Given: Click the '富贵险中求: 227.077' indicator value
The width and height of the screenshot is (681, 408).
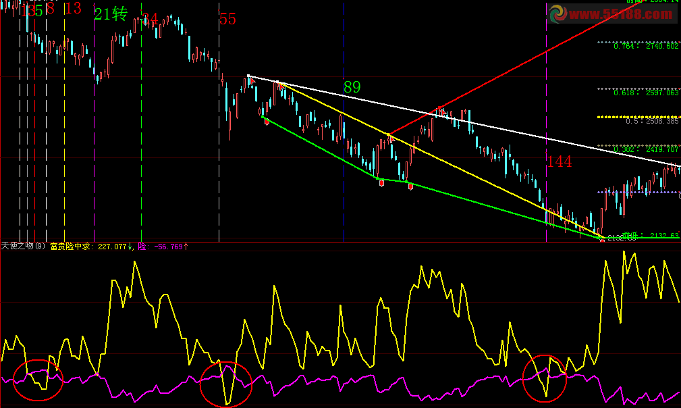Looking at the screenshot, I should pos(88,247).
